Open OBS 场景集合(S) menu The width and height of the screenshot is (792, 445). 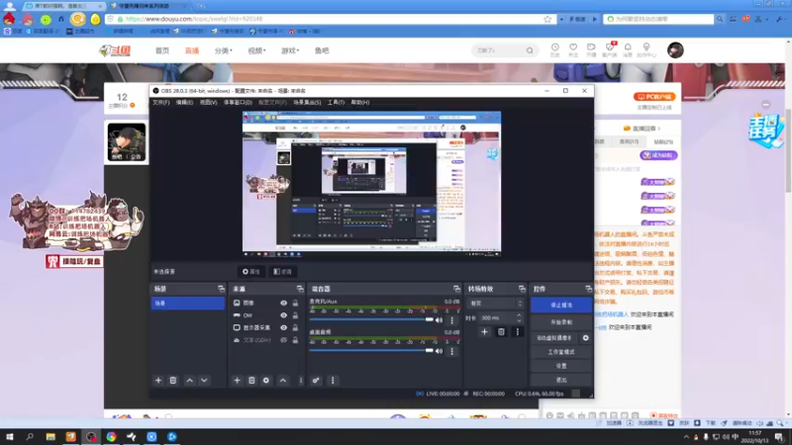[307, 103]
